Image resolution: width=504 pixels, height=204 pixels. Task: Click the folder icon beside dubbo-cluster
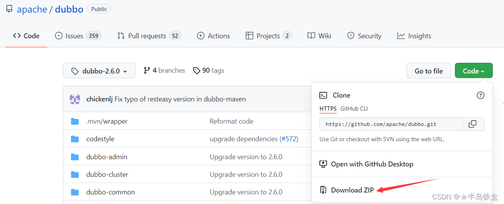(75, 175)
